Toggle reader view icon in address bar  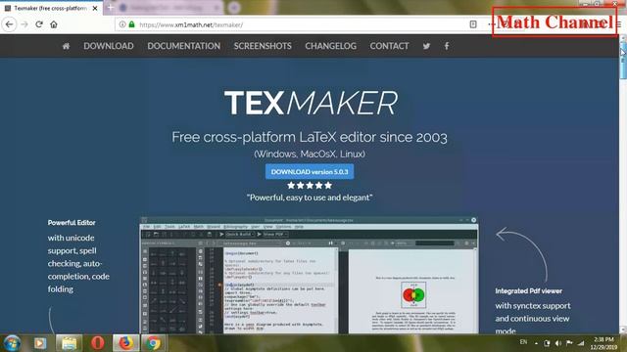click(x=473, y=24)
